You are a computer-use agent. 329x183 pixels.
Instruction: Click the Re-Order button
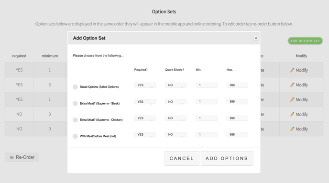[x=22, y=157]
